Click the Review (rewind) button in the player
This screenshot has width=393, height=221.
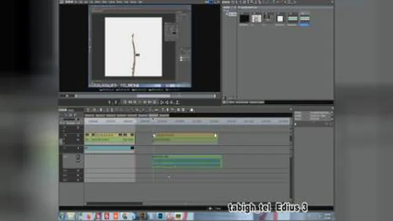130,103
